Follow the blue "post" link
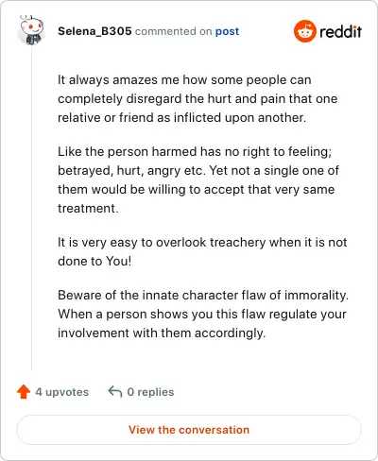Image resolution: width=378 pixels, height=461 pixels. pyautogui.click(x=227, y=31)
